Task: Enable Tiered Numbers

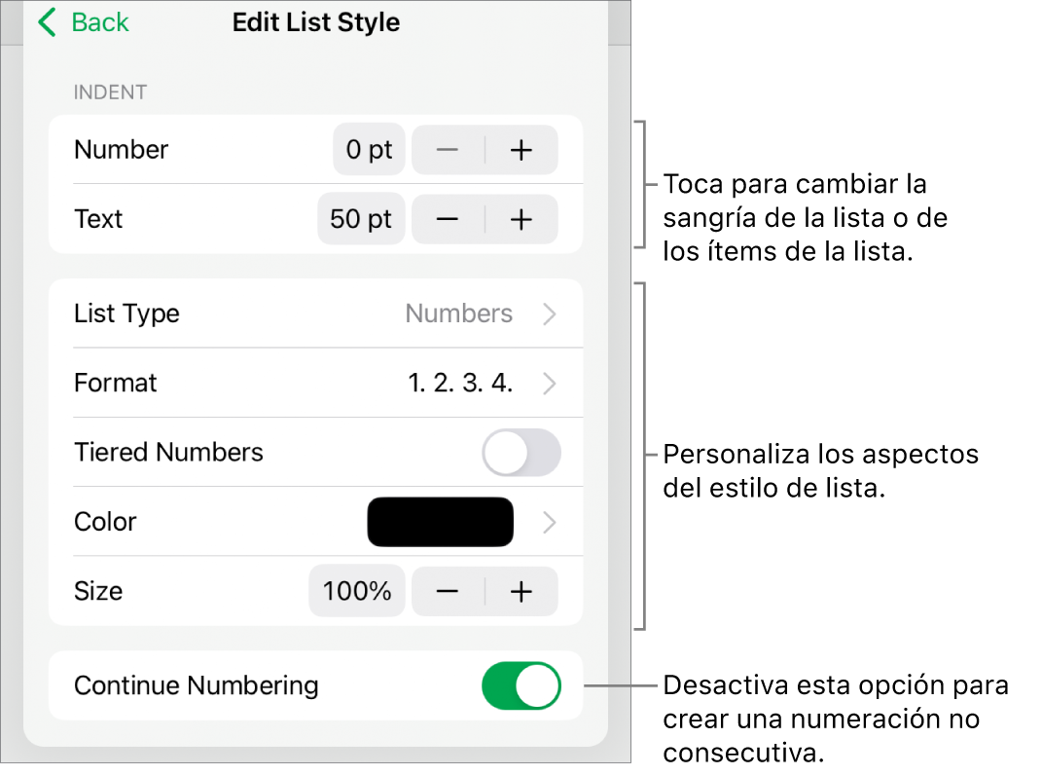Action: point(521,452)
